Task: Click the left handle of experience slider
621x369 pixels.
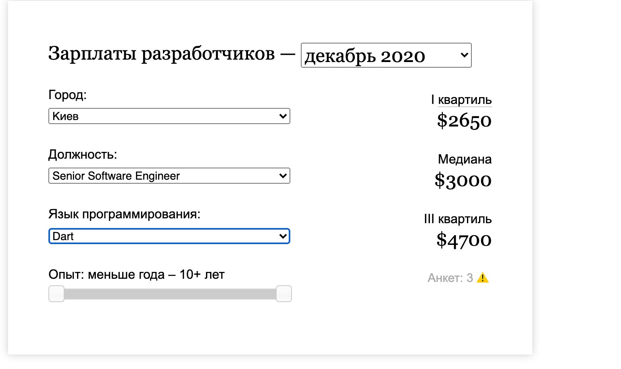Action: (x=56, y=294)
